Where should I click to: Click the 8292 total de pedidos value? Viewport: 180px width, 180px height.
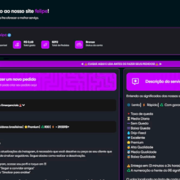click(x=55, y=42)
